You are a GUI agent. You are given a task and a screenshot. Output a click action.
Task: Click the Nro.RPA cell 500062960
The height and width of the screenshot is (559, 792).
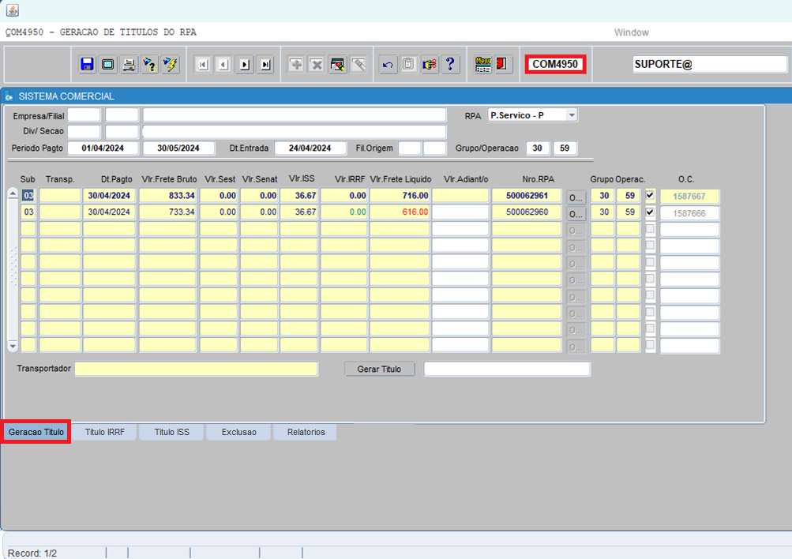click(527, 212)
